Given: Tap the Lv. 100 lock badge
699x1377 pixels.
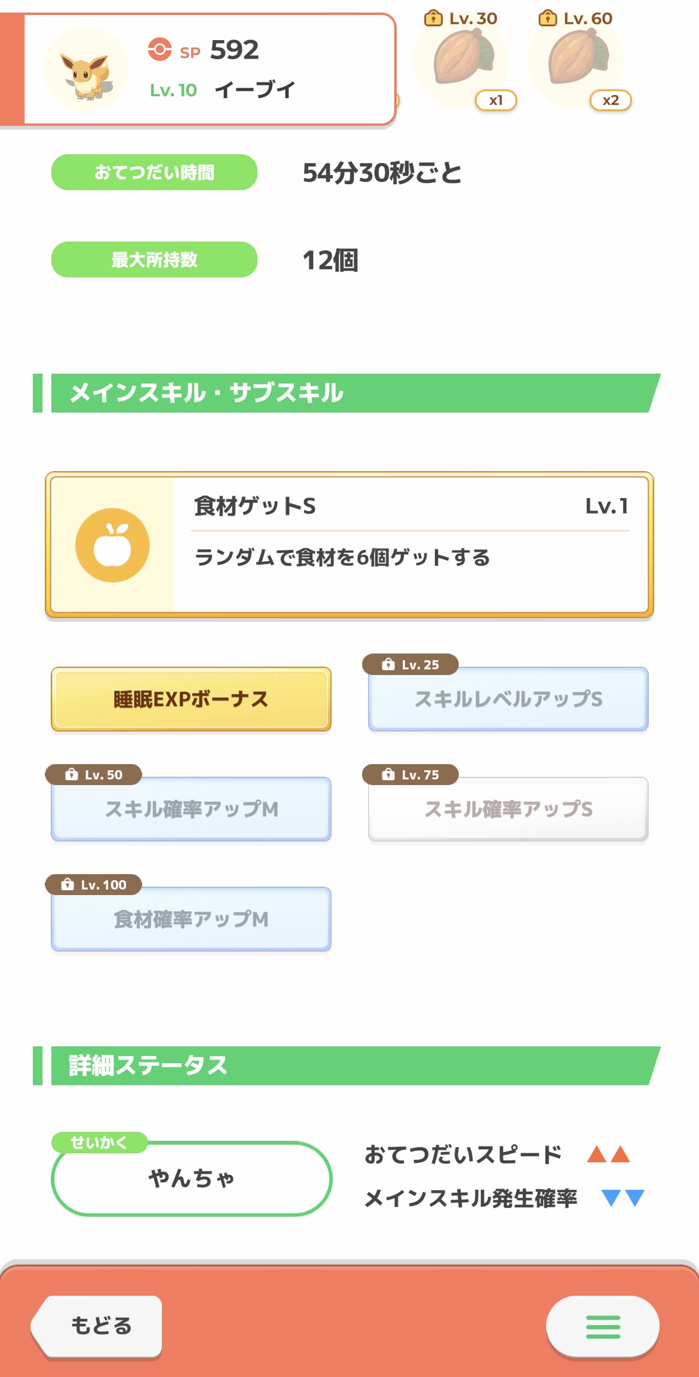Looking at the screenshot, I should [94, 884].
